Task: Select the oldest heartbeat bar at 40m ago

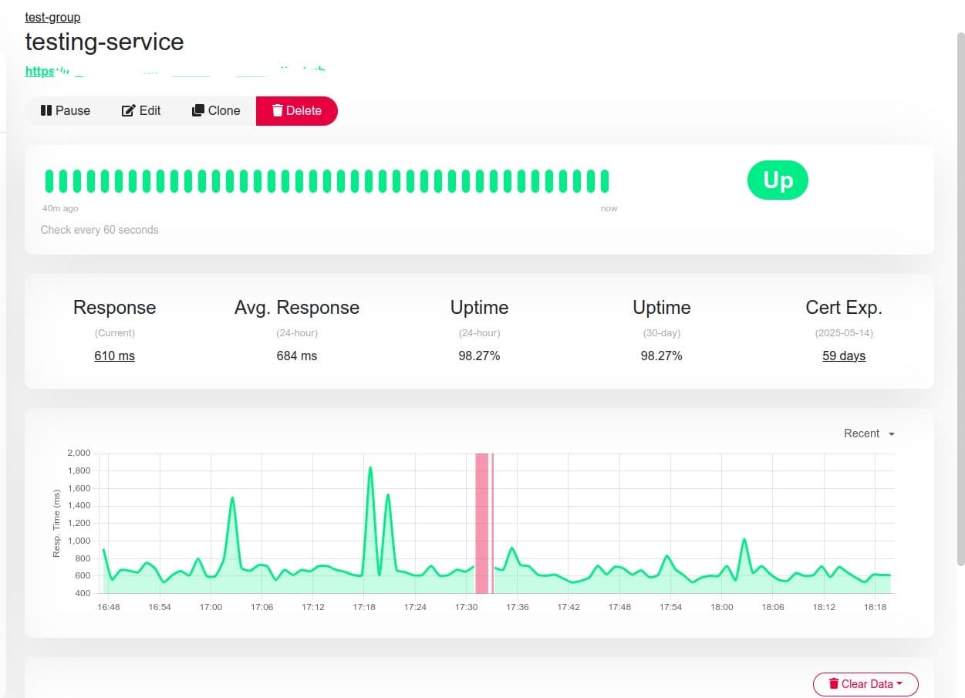Action: coord(49,181)
